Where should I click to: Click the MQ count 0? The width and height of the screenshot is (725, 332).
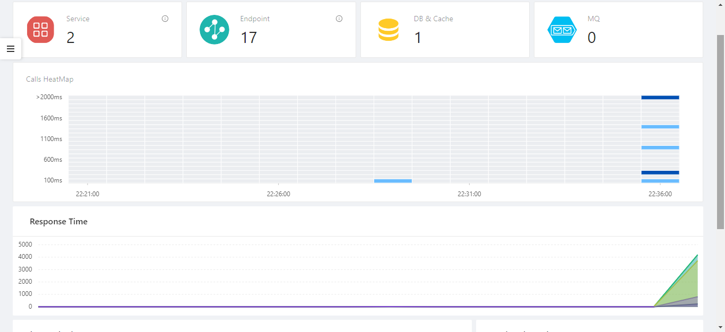click(592, 38)
